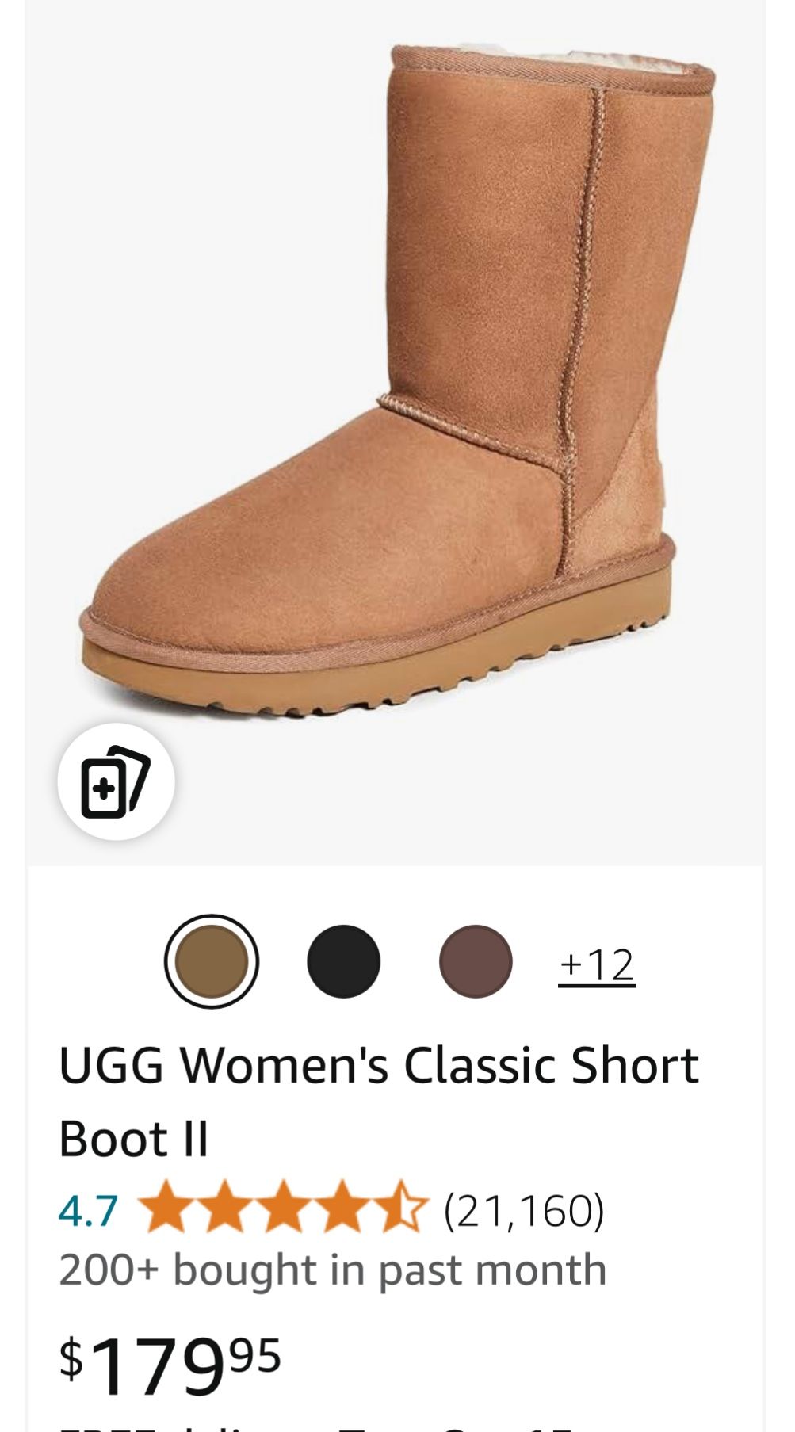Choose the black color swatch
This screenshot has width=795, height=1432.
tap(343, 961)
